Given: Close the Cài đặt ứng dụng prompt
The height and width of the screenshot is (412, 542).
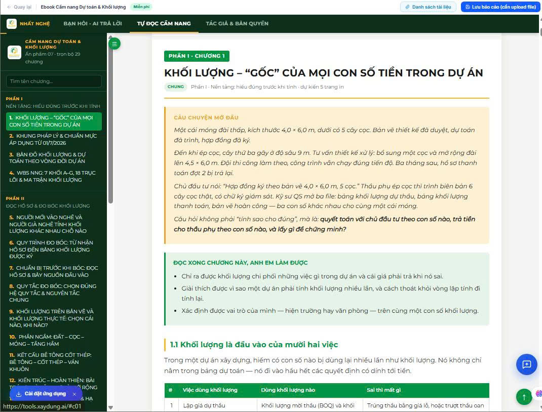Looking at the screenshot, I should click(74, 394).
